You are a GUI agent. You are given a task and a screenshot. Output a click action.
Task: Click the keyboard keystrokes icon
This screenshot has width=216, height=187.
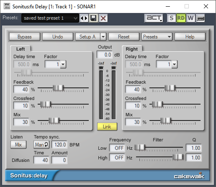coord(201,18)
